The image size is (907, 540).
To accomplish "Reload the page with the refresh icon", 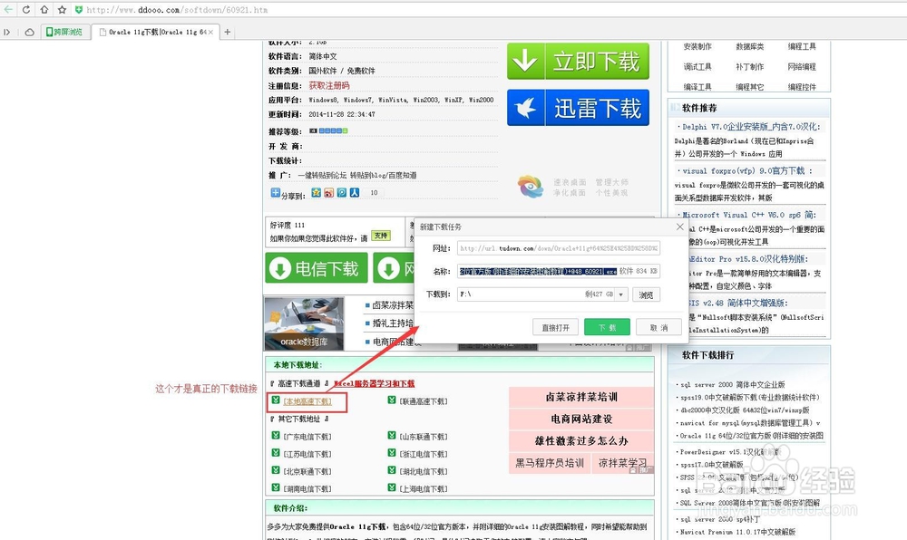I will [x=26, y=10].
